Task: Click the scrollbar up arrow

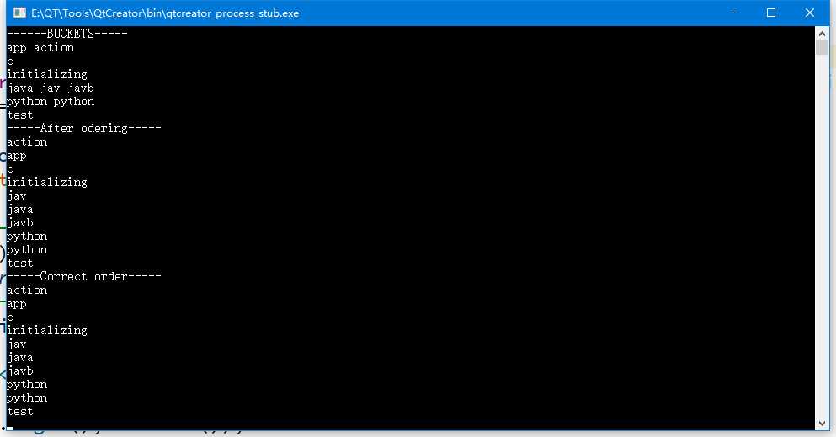Action: click(x=823, y=33)
